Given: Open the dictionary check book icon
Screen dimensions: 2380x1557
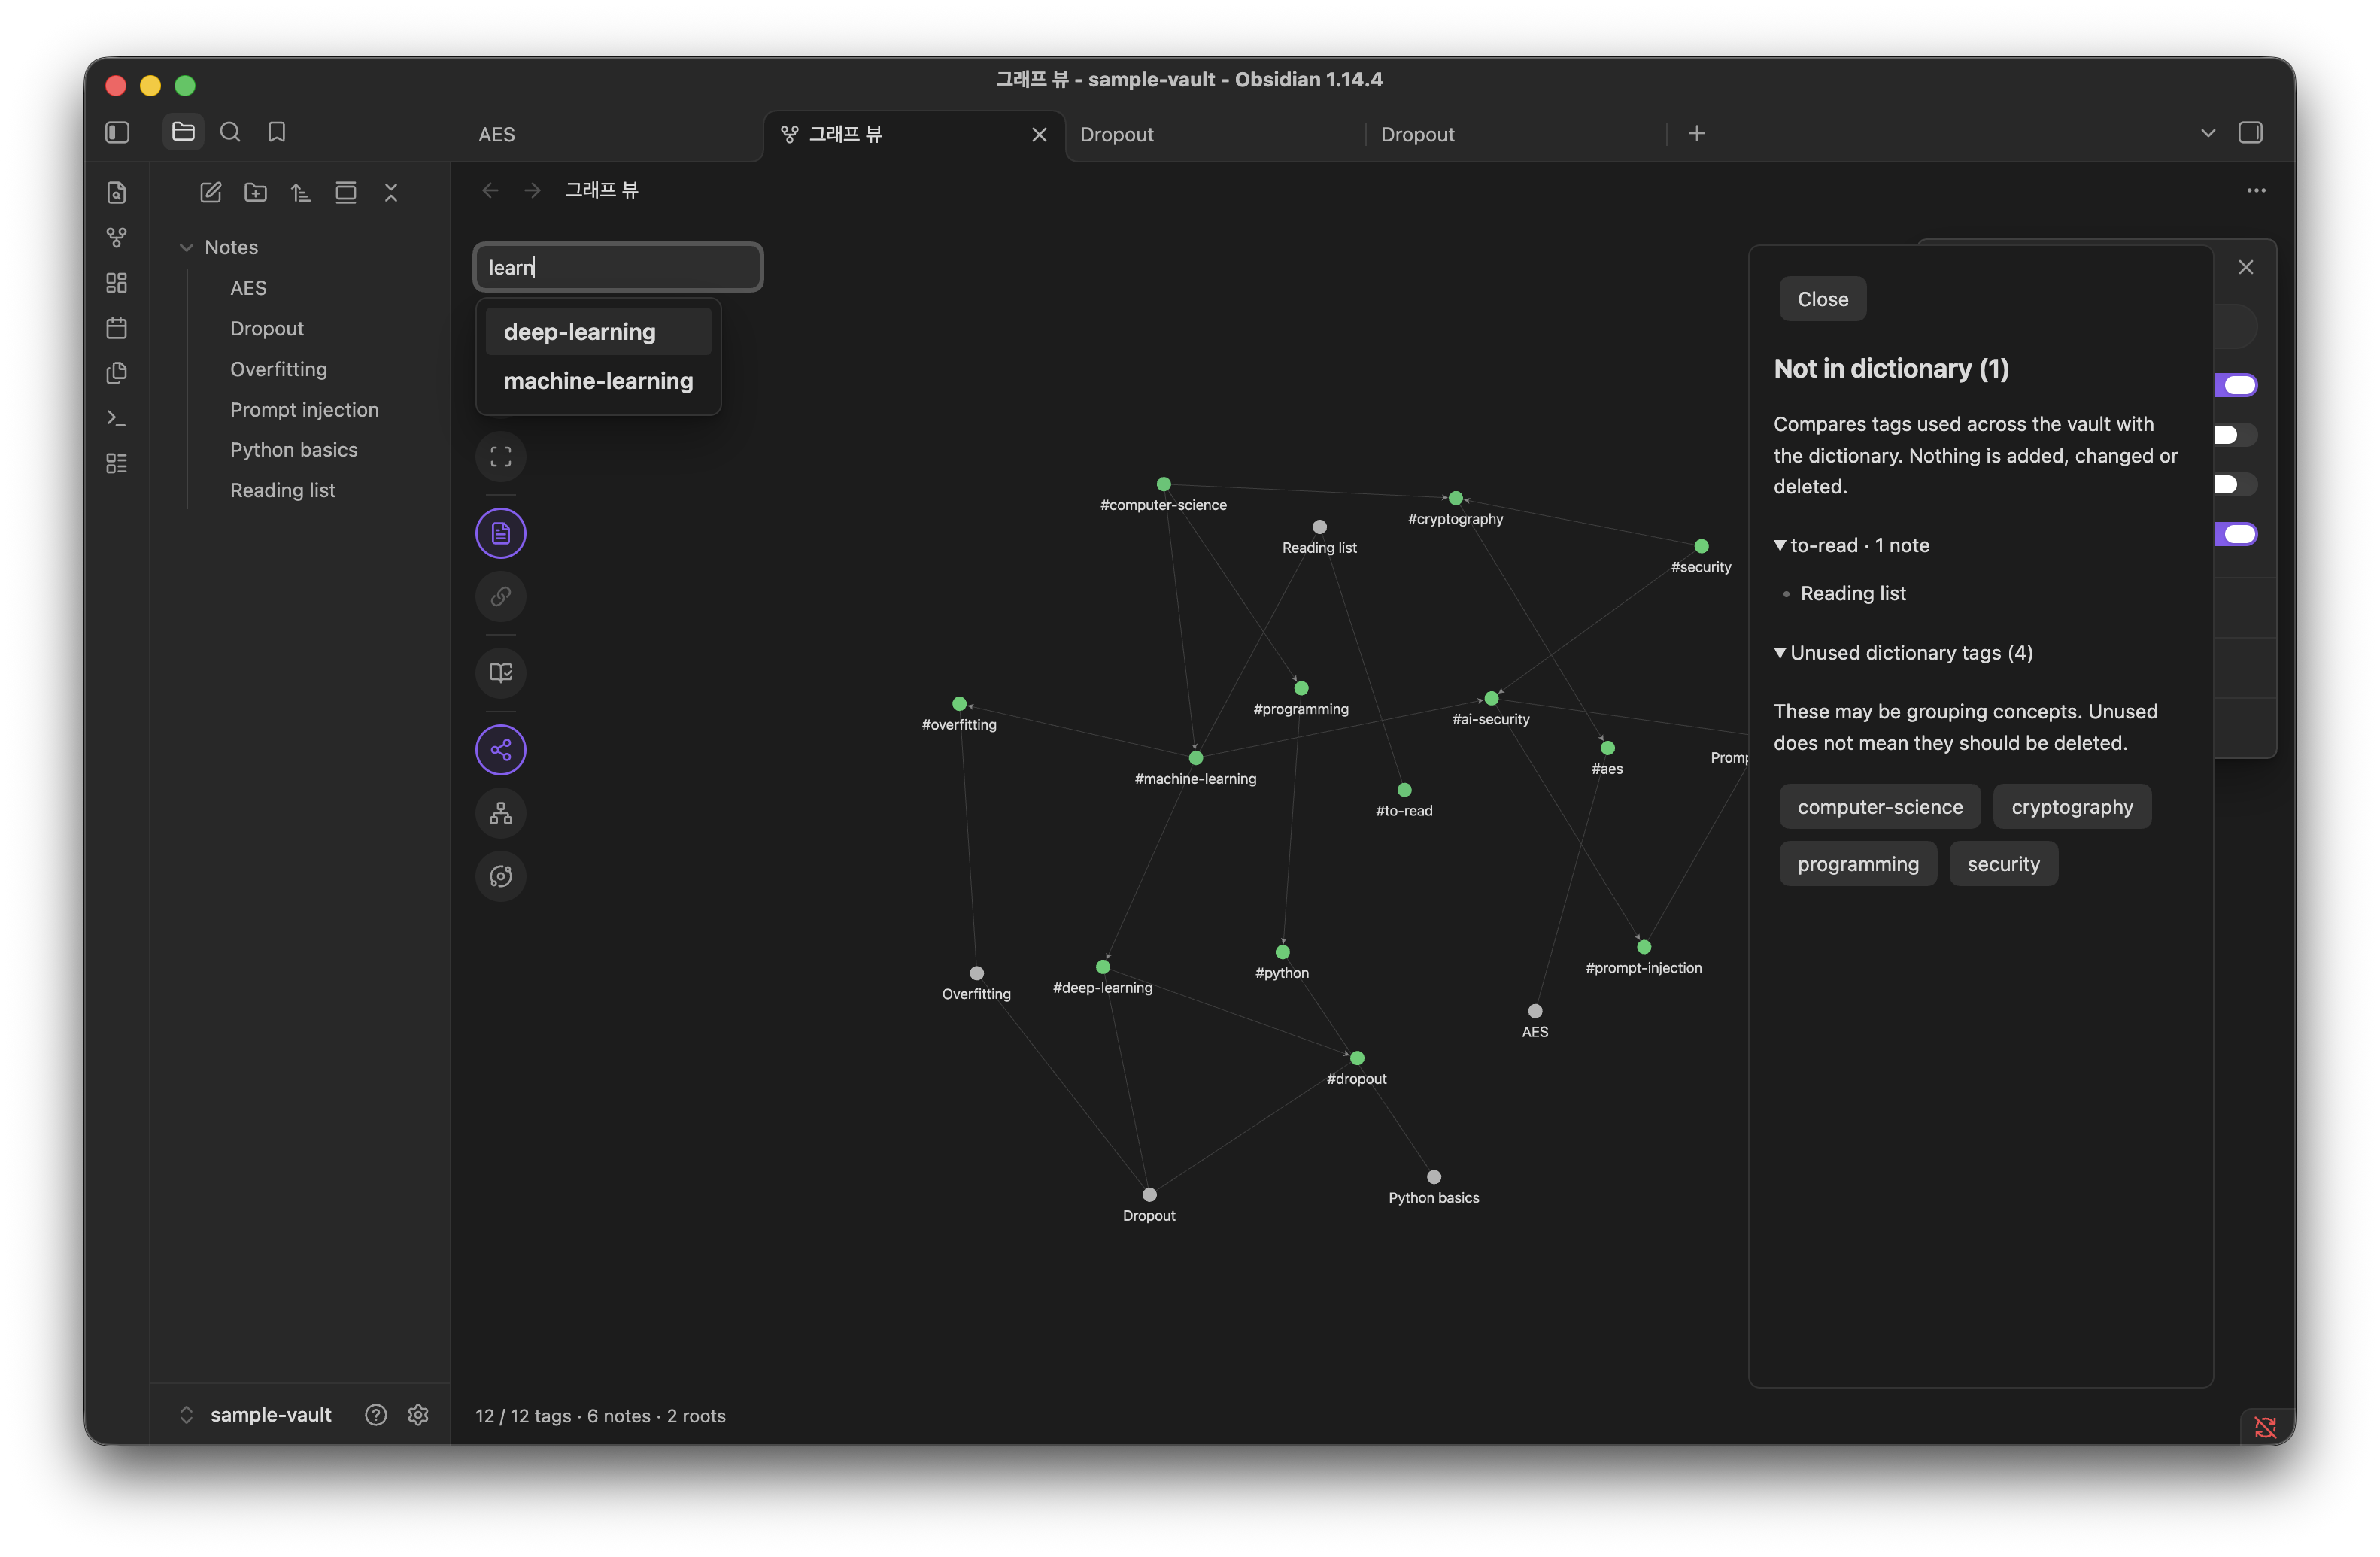Looking at the screenshot, I should (x=501, y=673).
